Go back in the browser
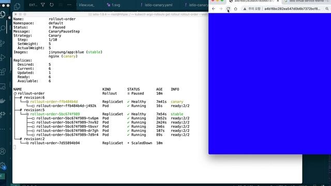Viewport: 331px width, 186px height. click(x=214, y=9)
